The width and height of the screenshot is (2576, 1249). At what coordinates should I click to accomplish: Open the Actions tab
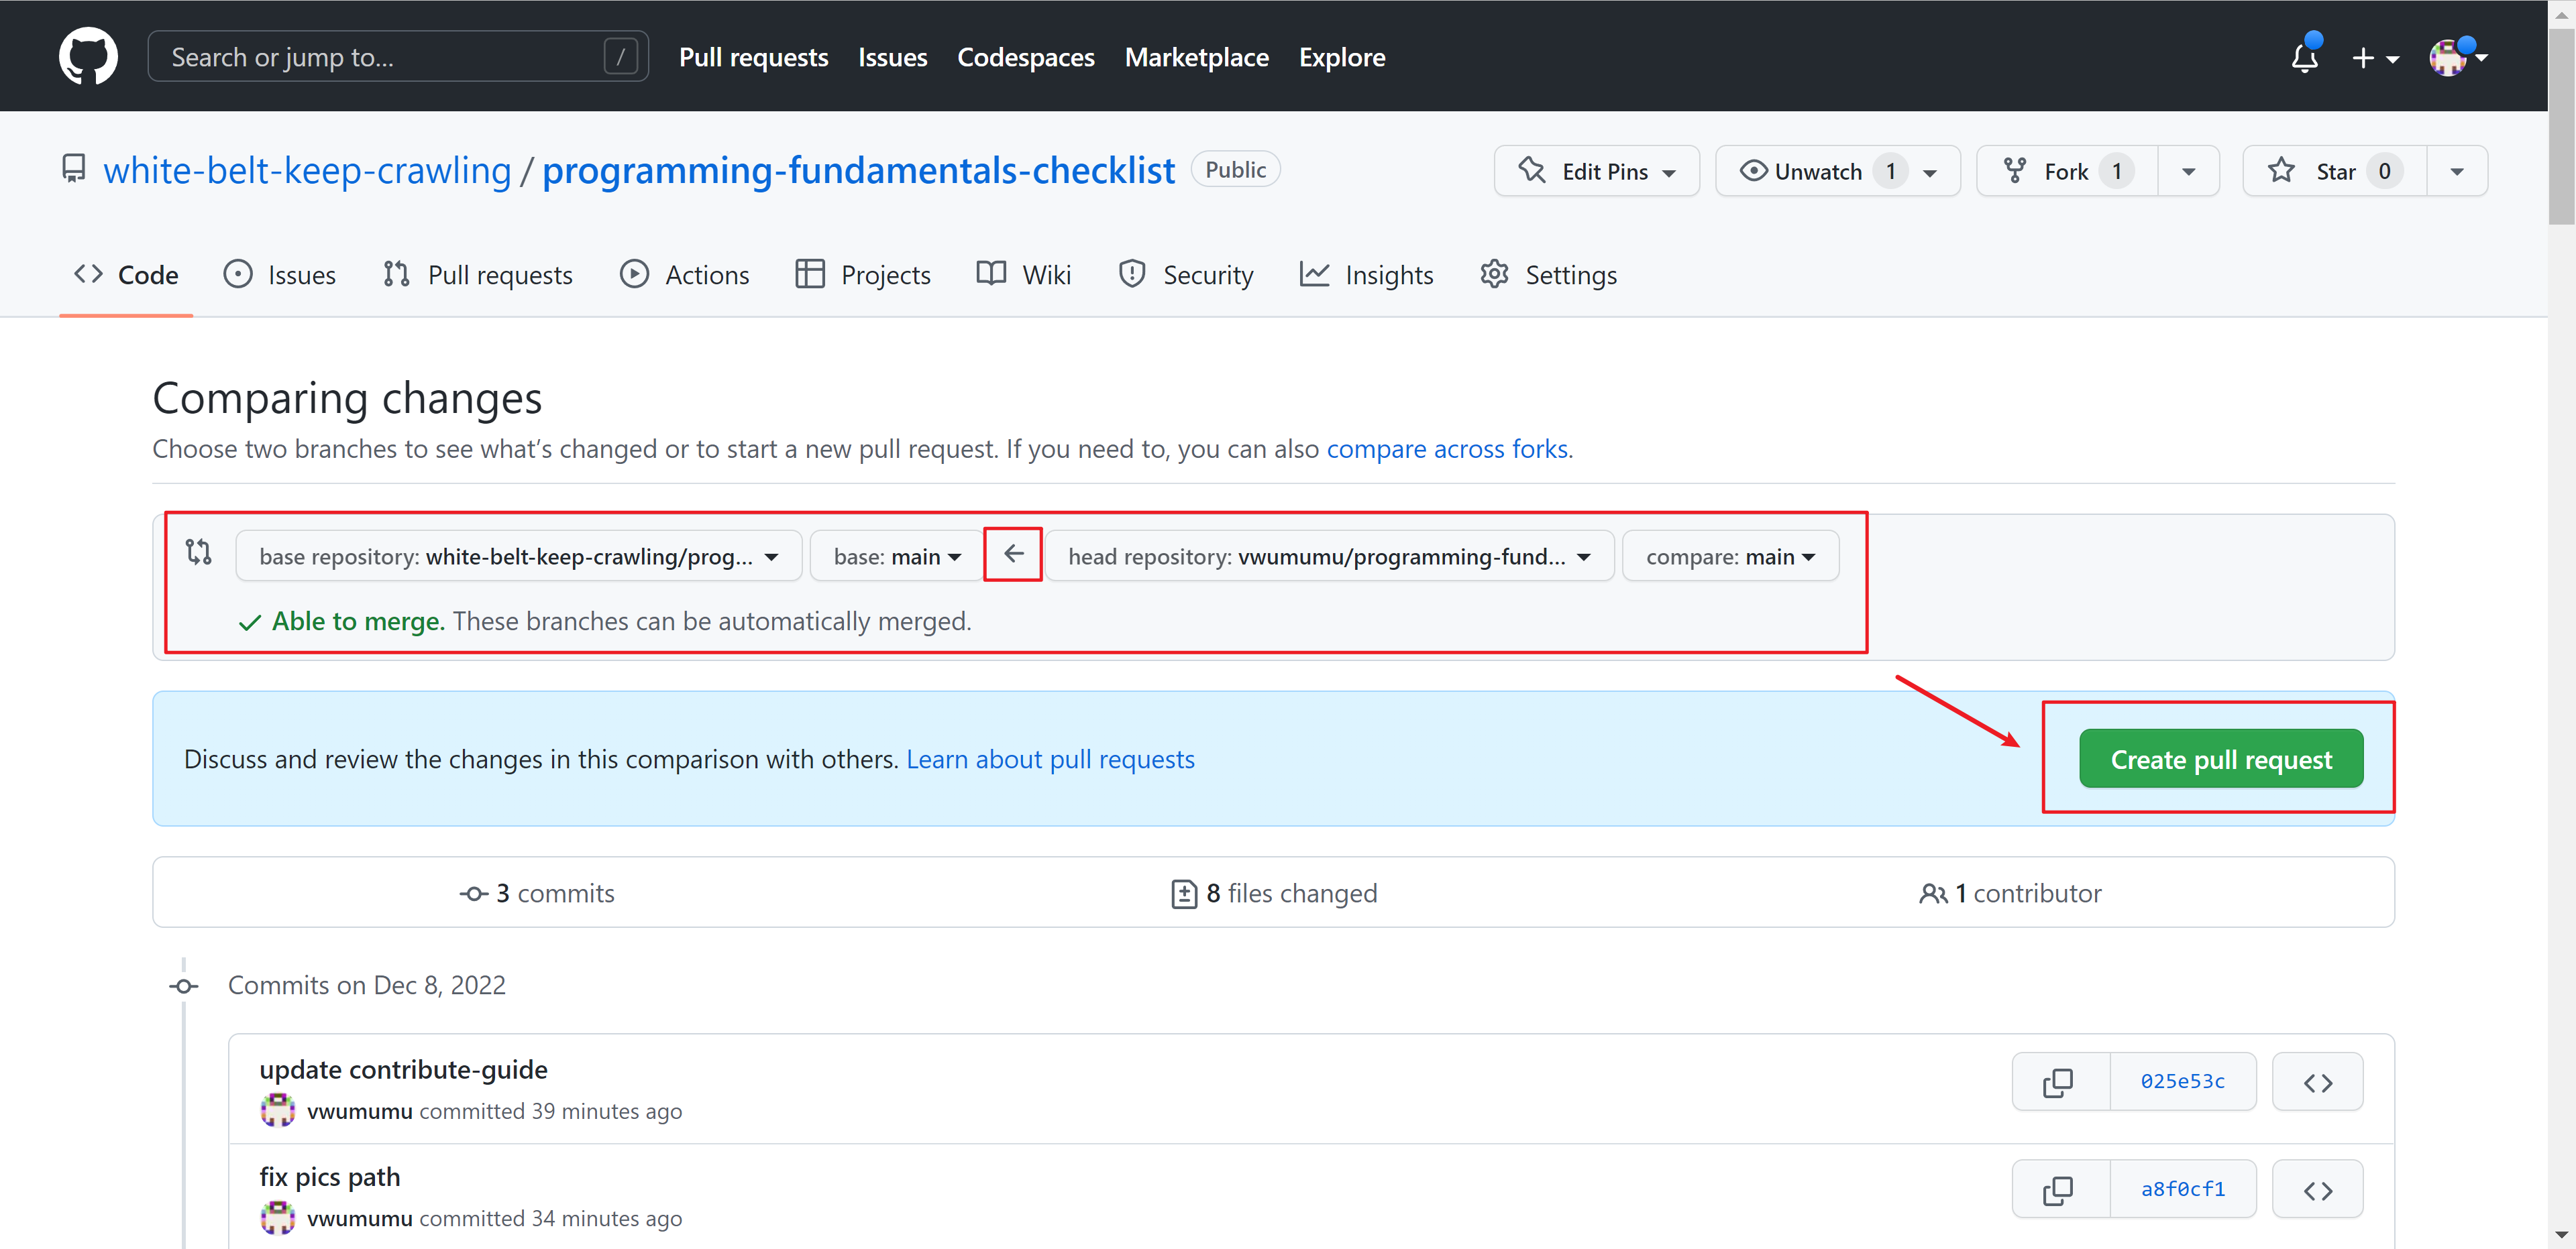[684, 275]
